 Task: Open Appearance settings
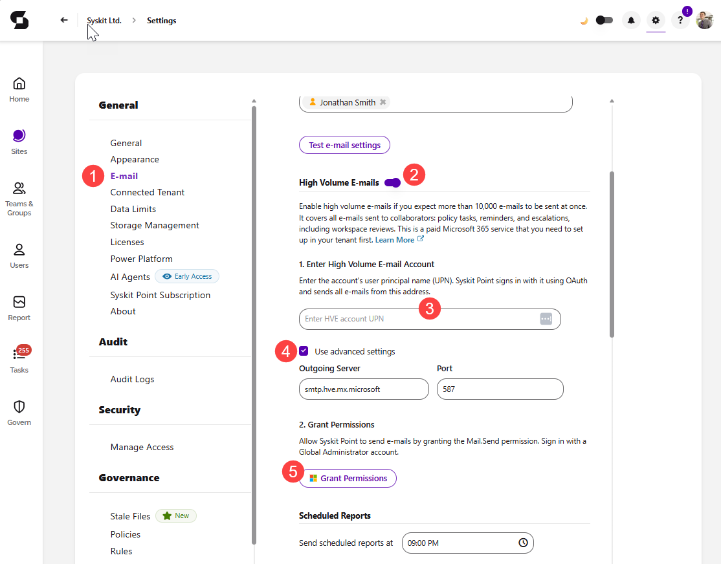click(x=135, y=160)
